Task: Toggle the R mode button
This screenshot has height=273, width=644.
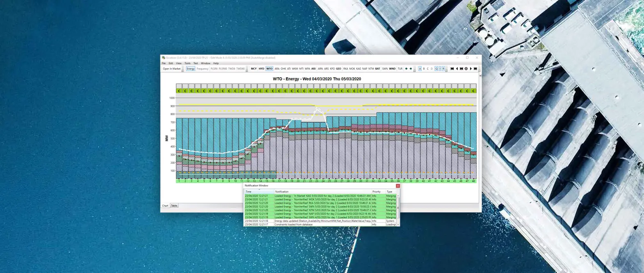Action: (443, 69)
